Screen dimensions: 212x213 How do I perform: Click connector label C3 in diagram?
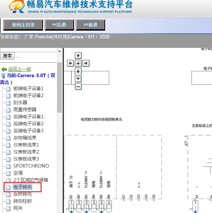tap(139, 196)
